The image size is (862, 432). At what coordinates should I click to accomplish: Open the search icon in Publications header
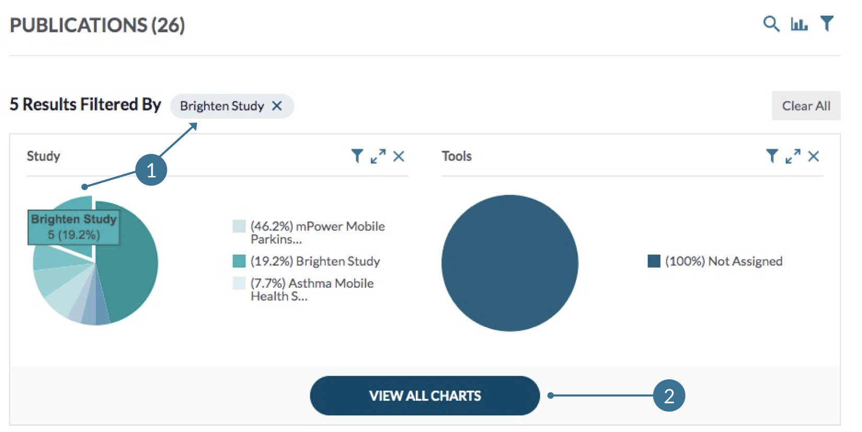771,24
